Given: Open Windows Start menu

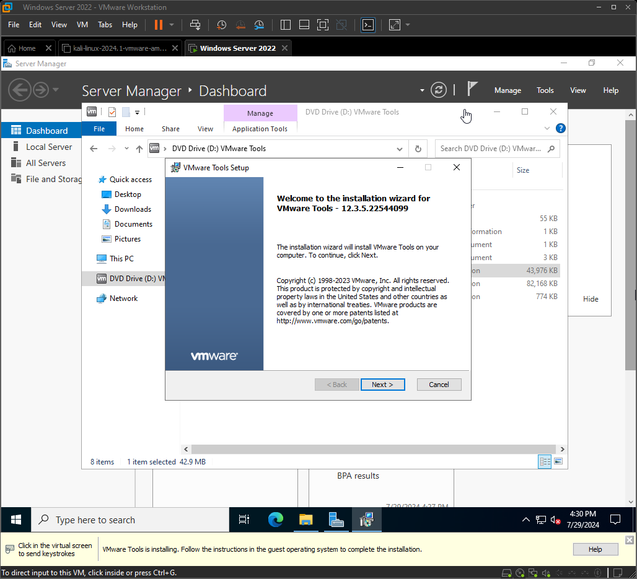Looking at the screenshot, I should (x=16, y=520).
